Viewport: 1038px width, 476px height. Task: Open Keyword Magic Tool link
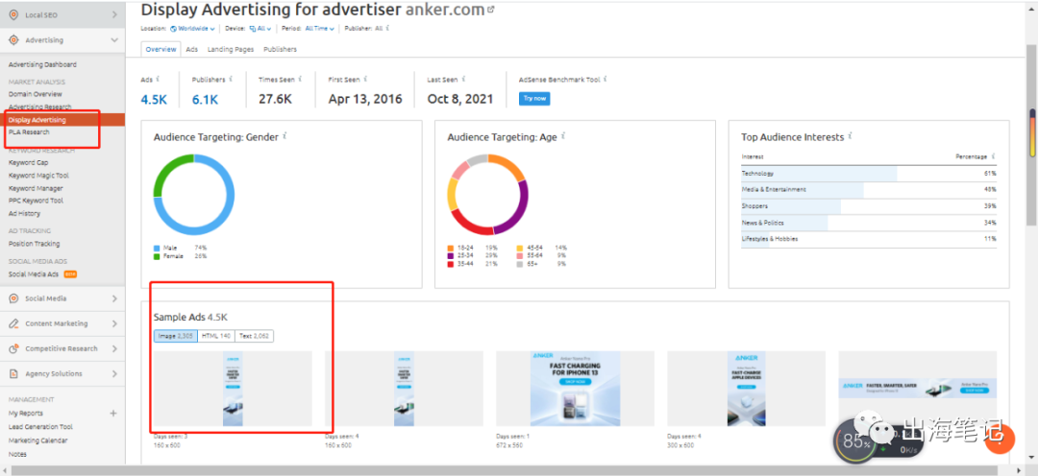(x=38, y=176)
